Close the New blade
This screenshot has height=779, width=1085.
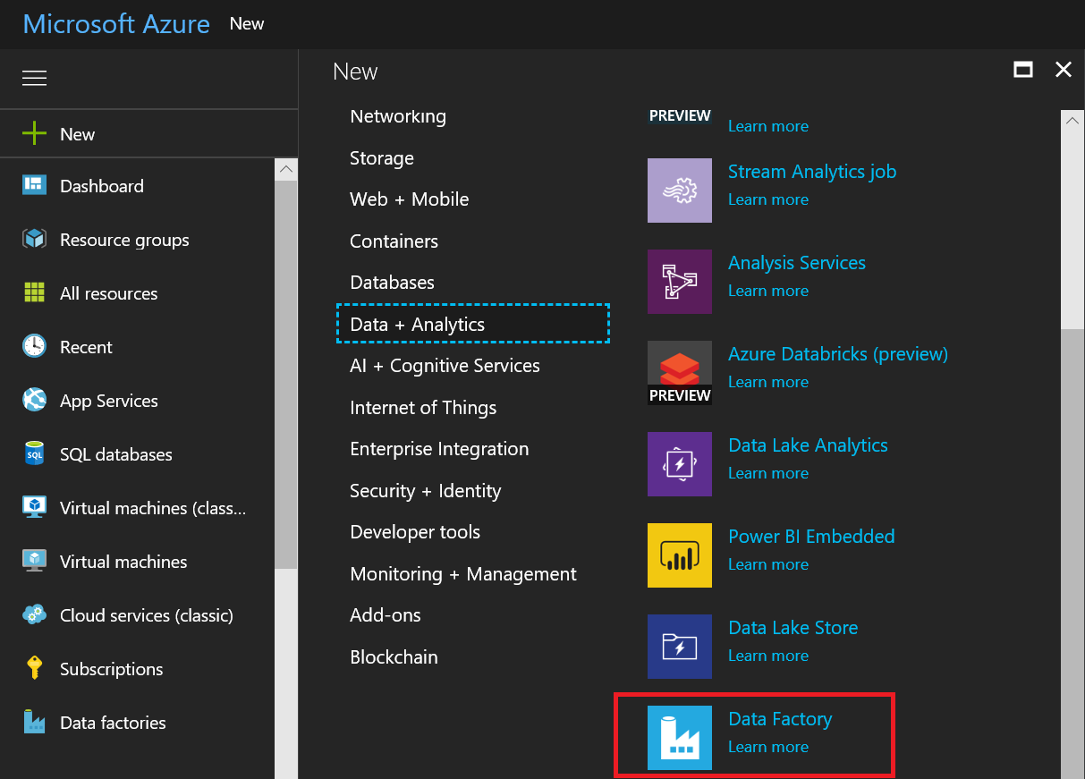[1064, 70]
